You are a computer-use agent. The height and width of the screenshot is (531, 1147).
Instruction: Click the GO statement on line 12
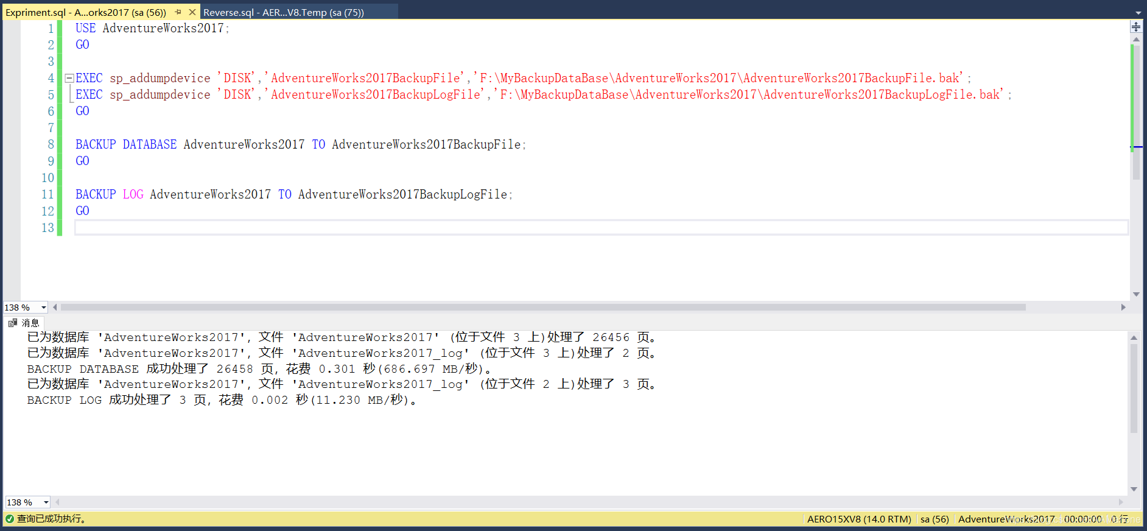click(82, 211)
